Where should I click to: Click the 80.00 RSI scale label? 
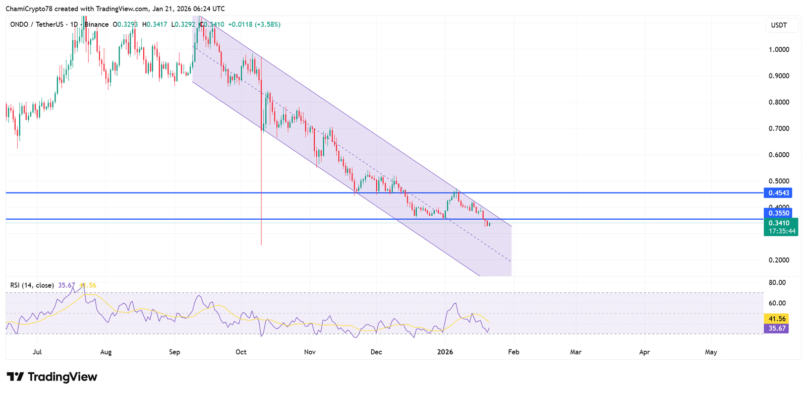click(777, 283)
